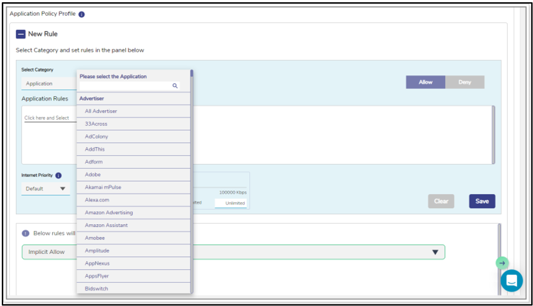Click the Internet Priority info icon
Image resolution: width=533 pixels, height=306 pixels.
(x=59, y=175)
